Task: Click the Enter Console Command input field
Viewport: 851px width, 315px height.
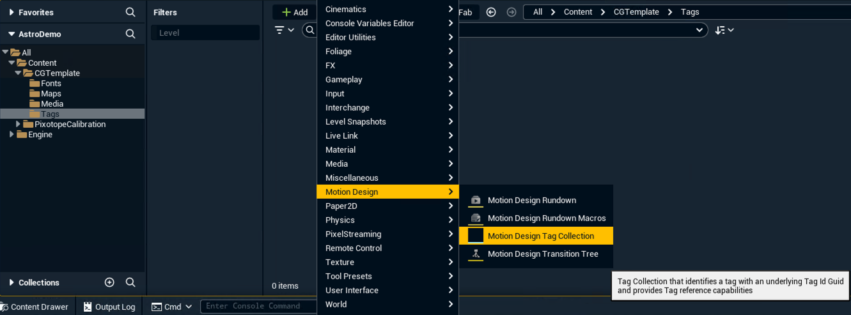Action: tap(258, 307)
